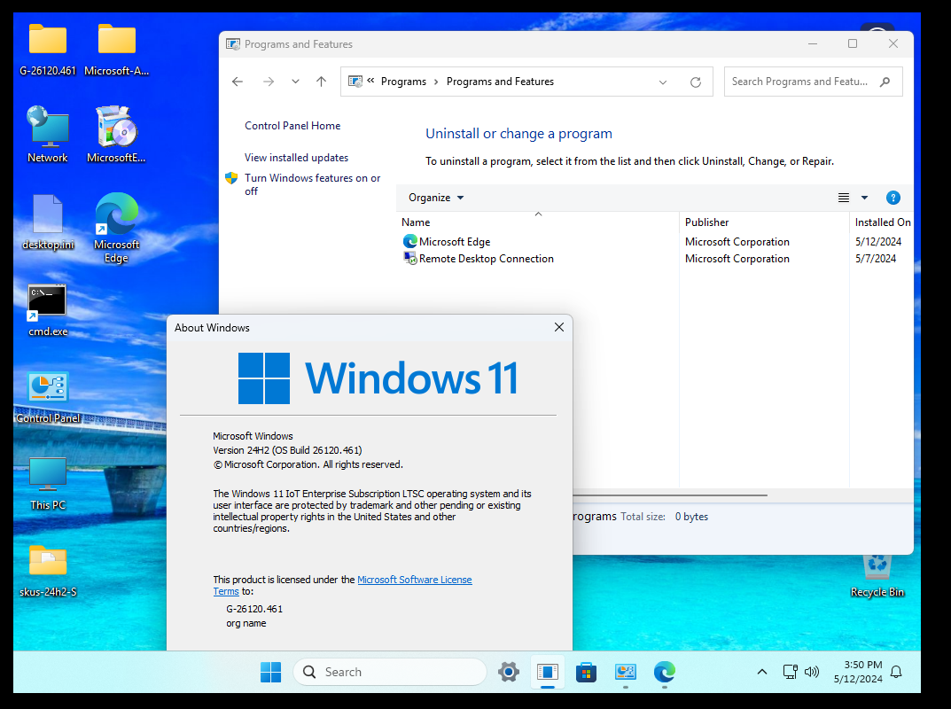
Task: Click Microsoft Corporation publisher of Remote Desktop Connection
Action: tap(737, 259)
